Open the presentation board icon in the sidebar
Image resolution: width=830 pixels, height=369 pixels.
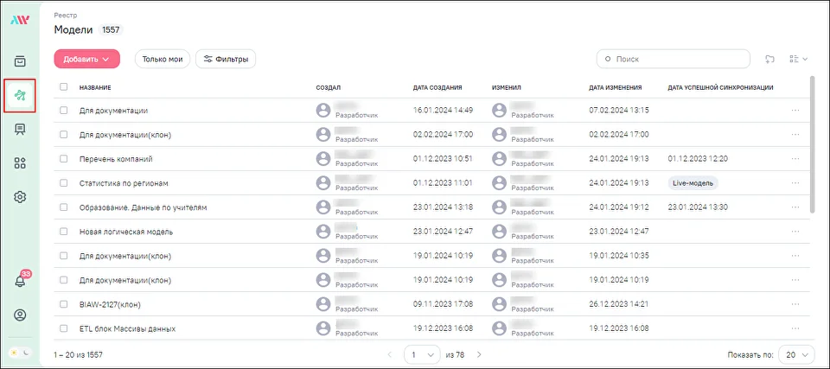click(20, 129)
